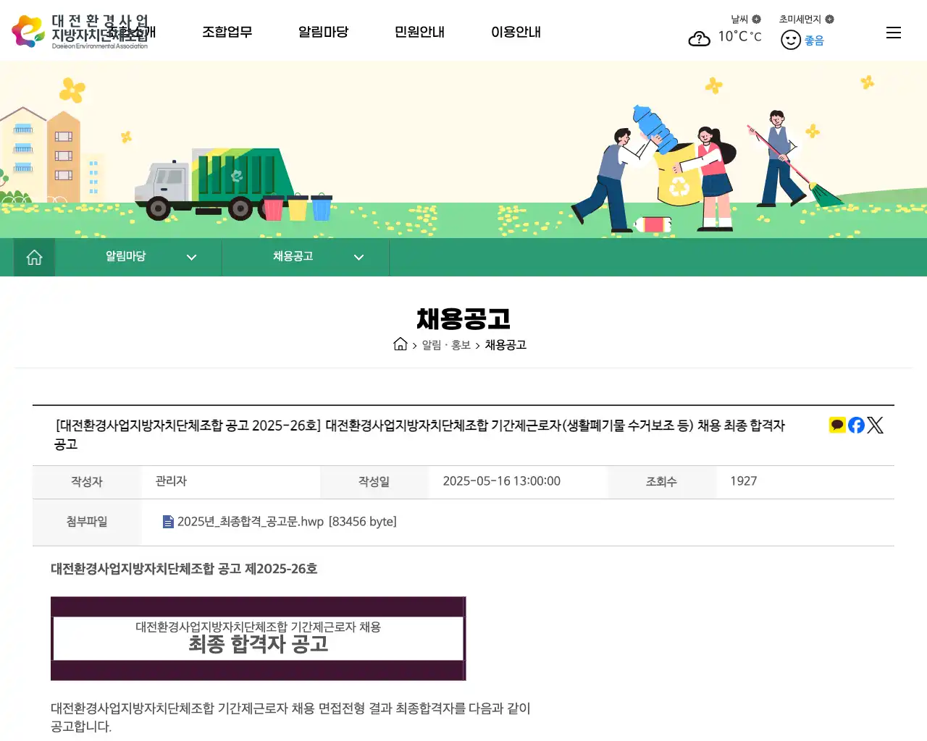Toggle the 날씨 detail expander
Image resolution: width=927 pixels, height=741 pixels.
point(755,19)
